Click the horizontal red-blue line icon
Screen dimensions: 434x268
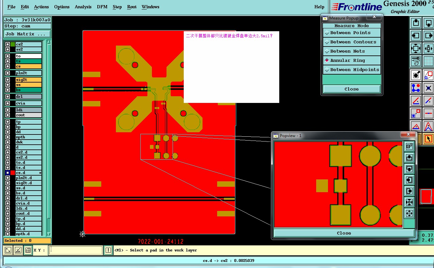point(429,113)
